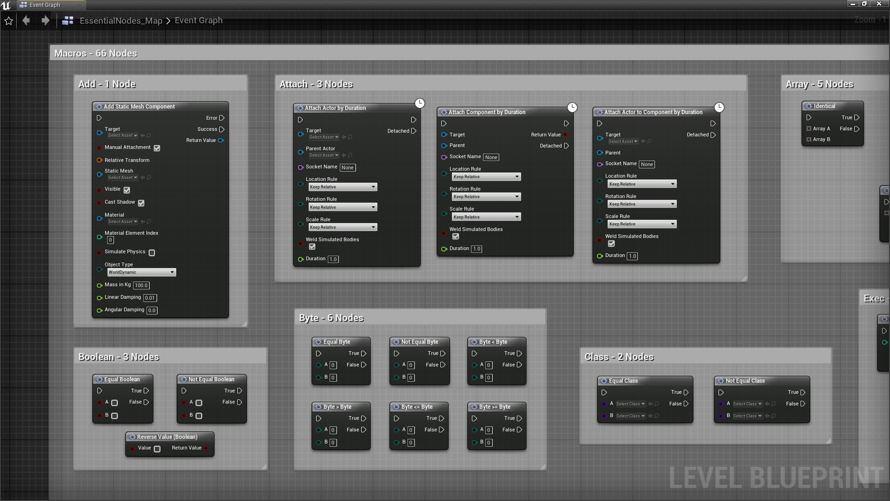Click Byte <= Byte node title

(417, 407)
